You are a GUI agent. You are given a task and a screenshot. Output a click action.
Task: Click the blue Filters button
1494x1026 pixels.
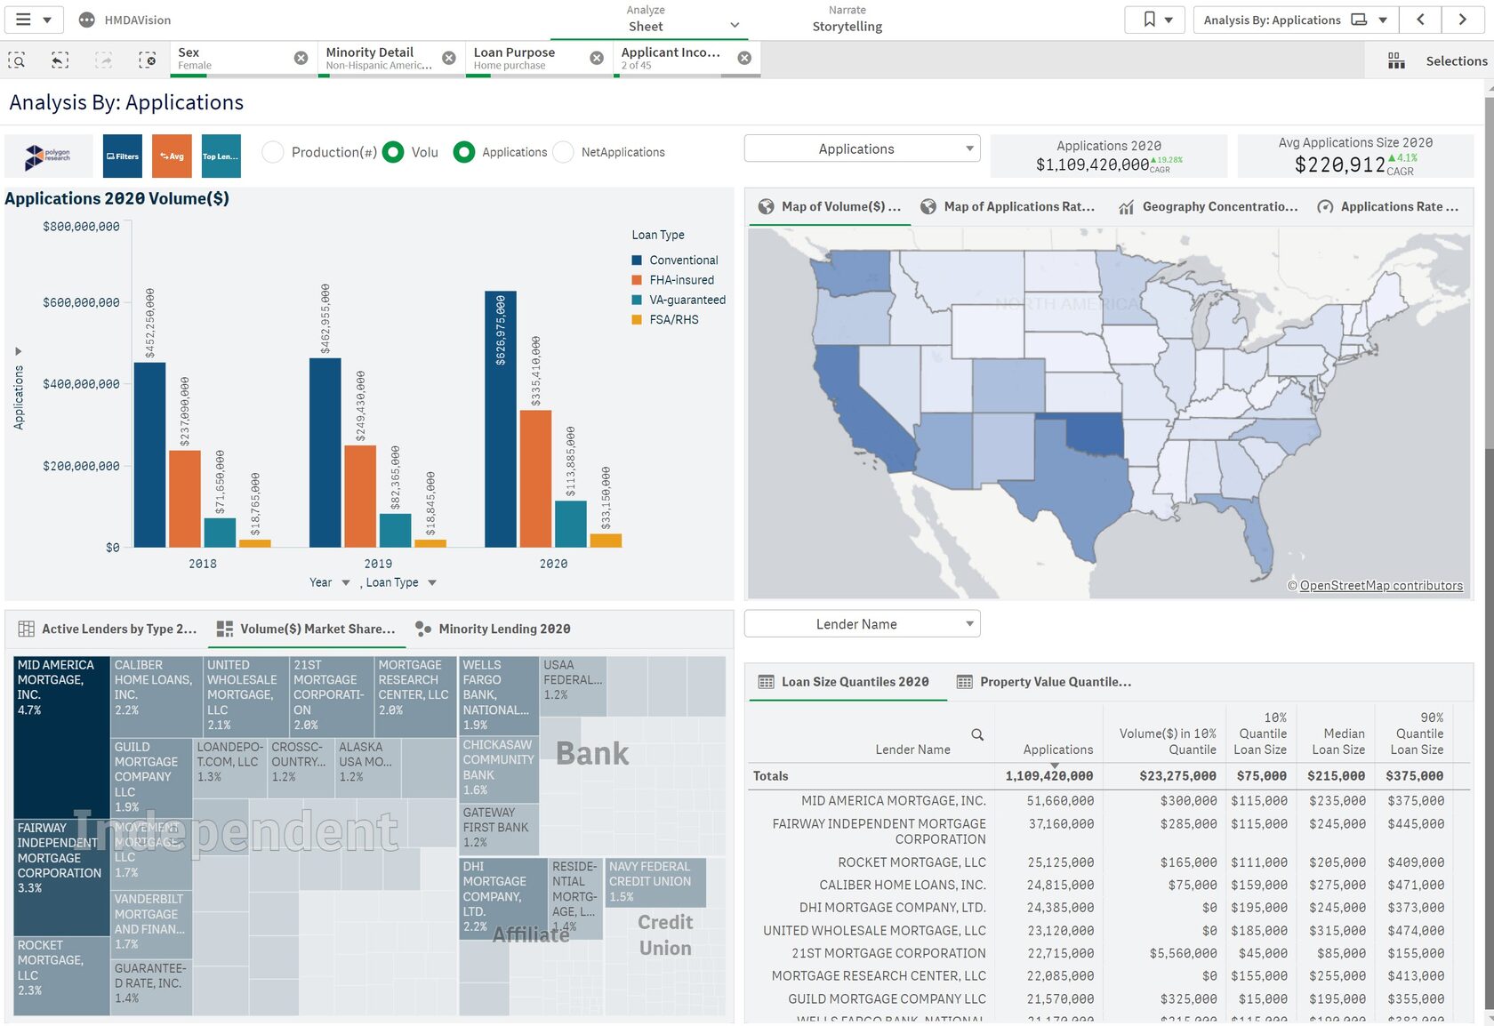point(123,156)
